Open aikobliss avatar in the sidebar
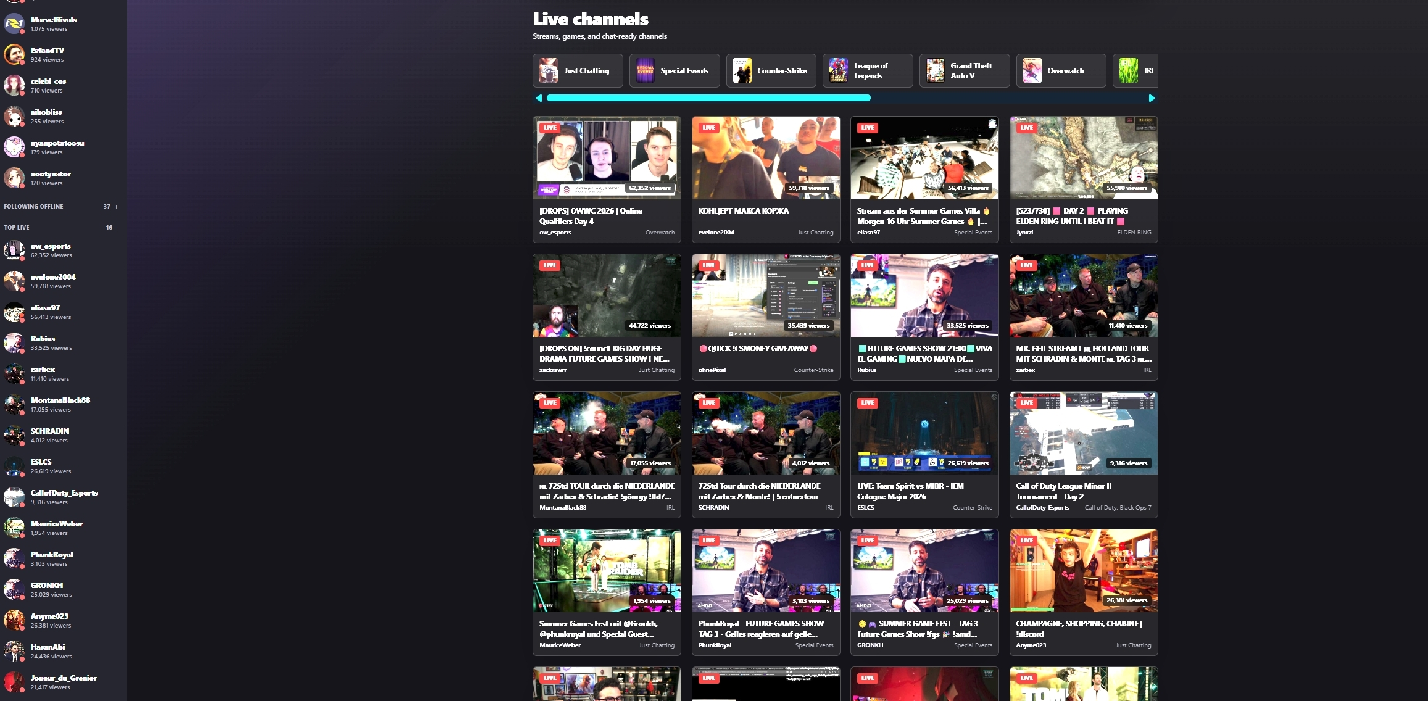The width and height of the screenshot is (1428, 701). (14, 117)
